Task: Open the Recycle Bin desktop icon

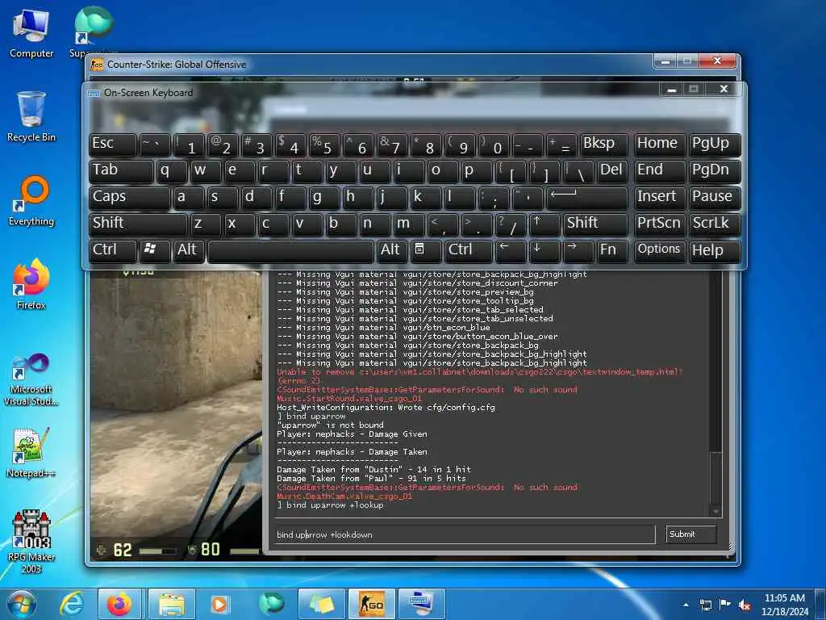Action: click(31, 117)
